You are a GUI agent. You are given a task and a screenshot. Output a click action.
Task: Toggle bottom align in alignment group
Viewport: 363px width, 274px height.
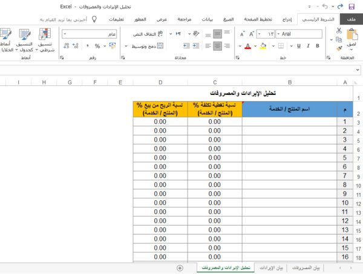click(x=208, y=35)
